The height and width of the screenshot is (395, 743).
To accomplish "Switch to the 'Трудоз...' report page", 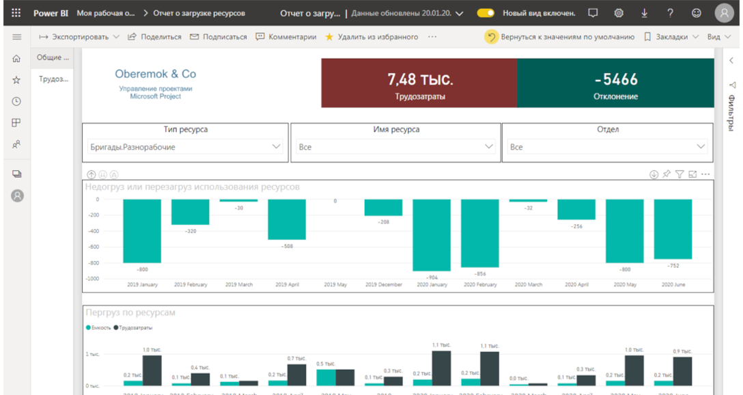I will tap(53, 79).
